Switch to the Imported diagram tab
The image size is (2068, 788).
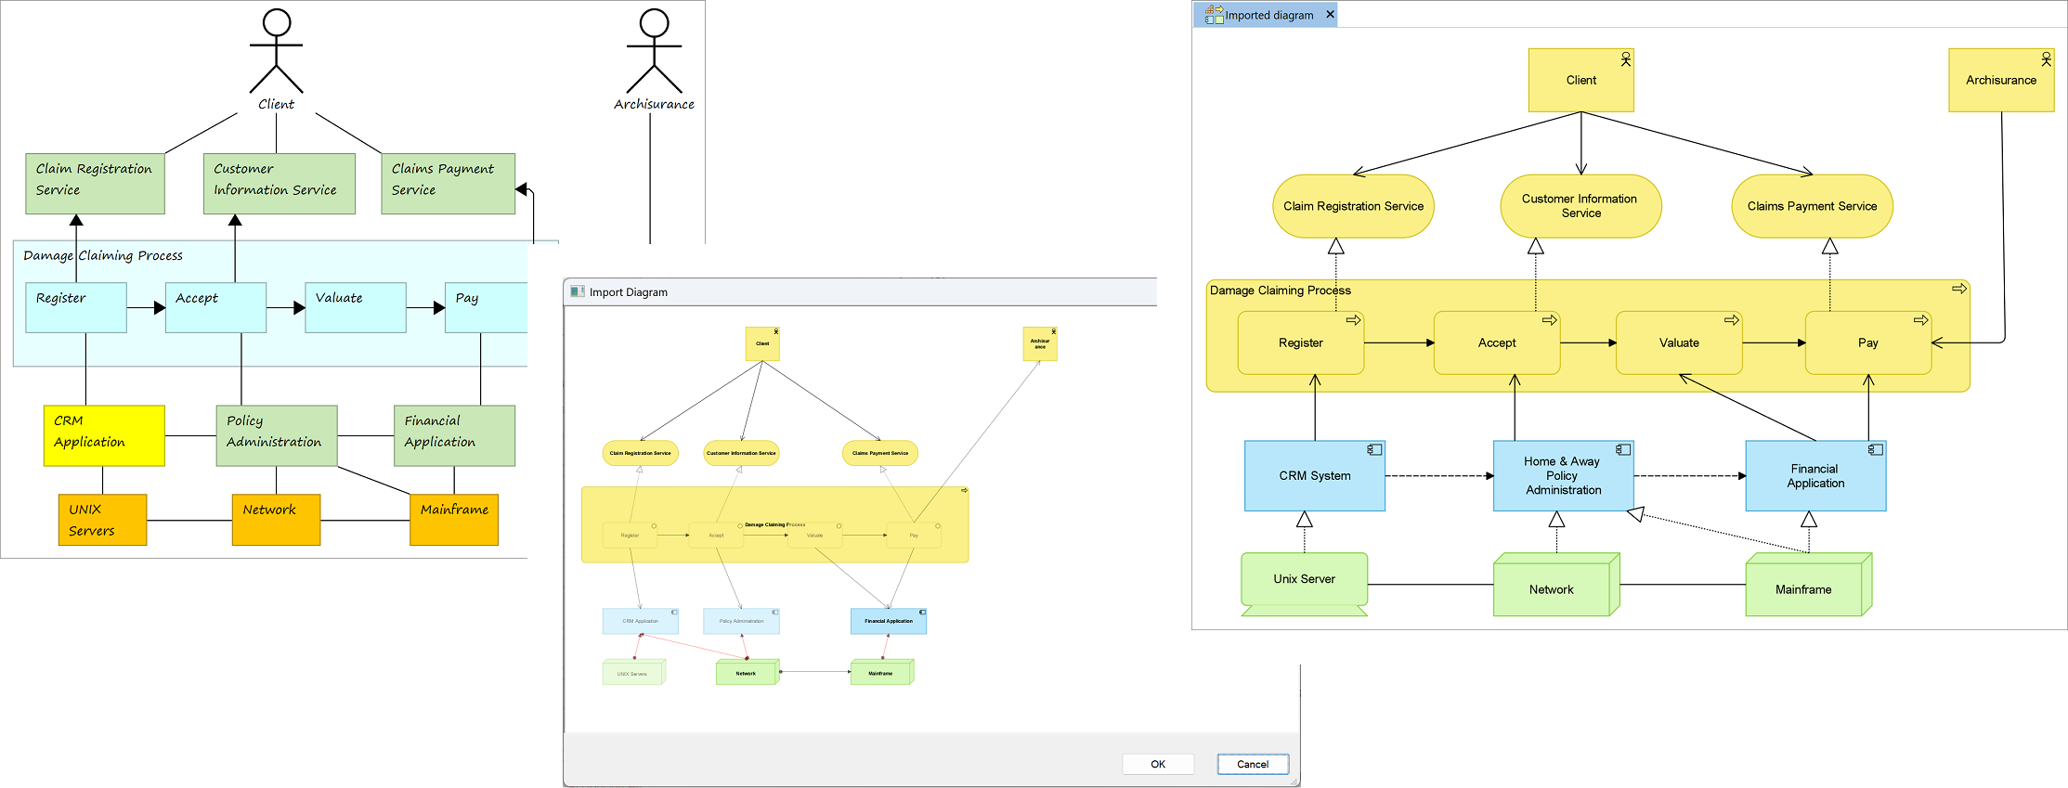pyautogui.click(x=1268, y=15)
